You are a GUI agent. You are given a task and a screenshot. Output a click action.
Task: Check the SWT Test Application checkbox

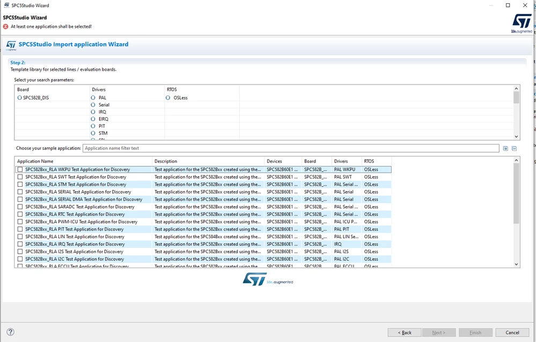tap(20, 177)
